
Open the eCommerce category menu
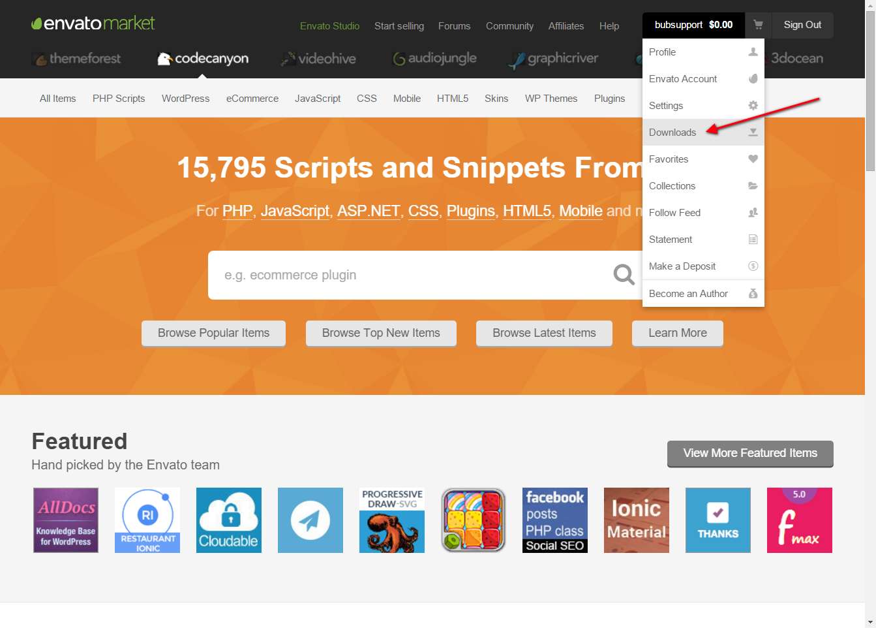(x=252, y=99)
